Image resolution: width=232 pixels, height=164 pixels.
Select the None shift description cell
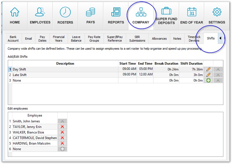pos(65,80)
